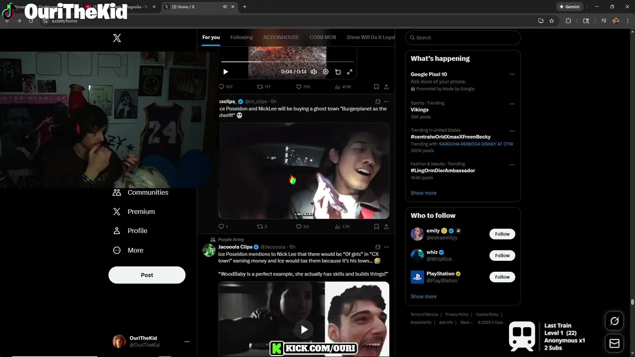Open Grok floating button
The height and width of the screenshot is (357, 635).
614,321
